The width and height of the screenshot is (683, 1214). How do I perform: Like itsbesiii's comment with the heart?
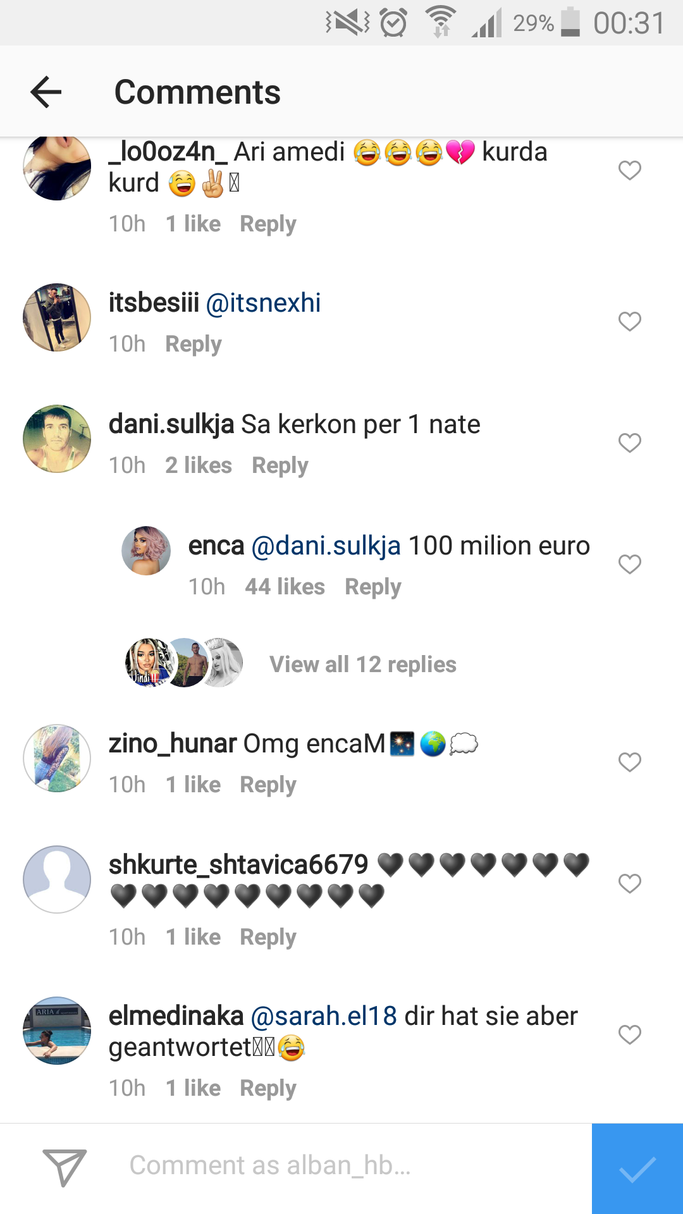coord(629,321)
